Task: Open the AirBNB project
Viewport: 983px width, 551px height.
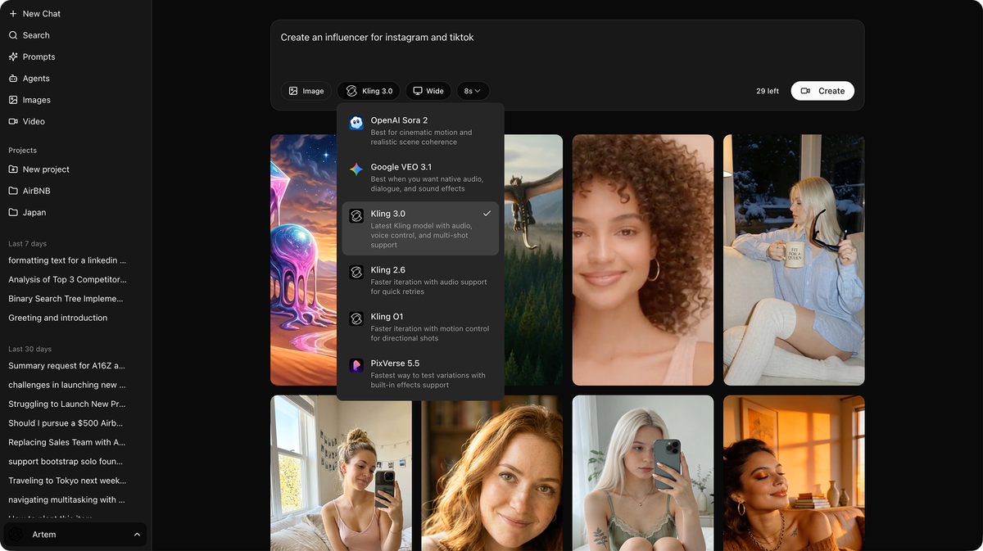Action: pyautogui.click(x=37, y=190)
